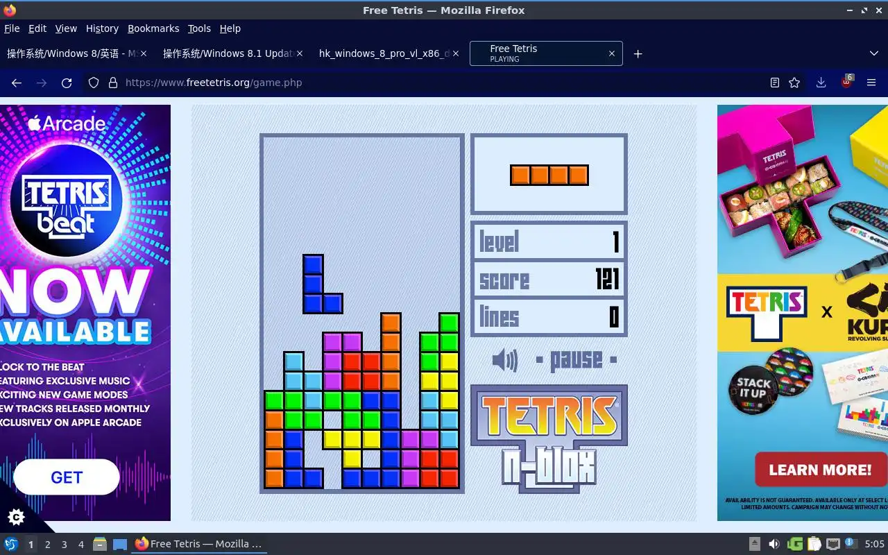Screen dimensions: 888x555
Task: Toggle reader view icon
Action: point(775,83)
